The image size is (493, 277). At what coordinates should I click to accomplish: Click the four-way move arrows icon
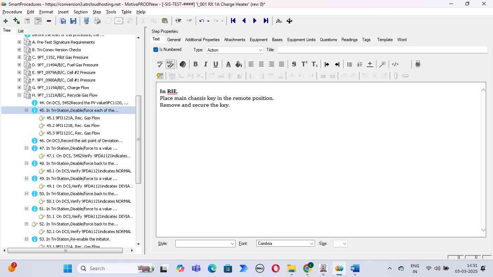tap(289, 21)
